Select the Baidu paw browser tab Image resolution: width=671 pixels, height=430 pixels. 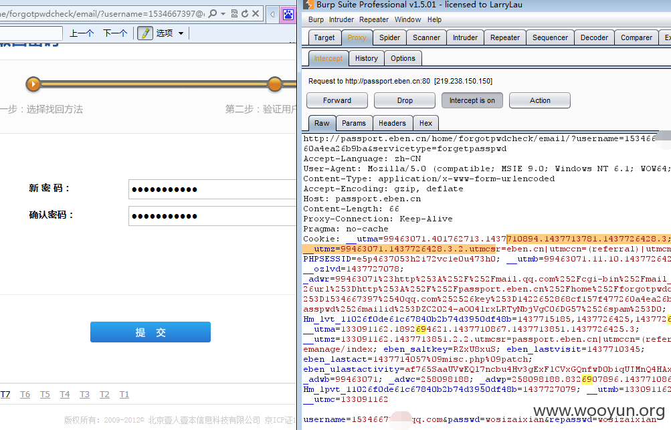(288, 15)
